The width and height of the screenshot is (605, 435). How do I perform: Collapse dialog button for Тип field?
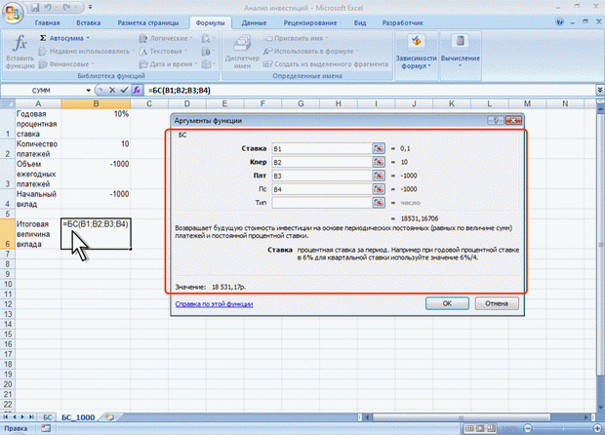click(379, 203)
